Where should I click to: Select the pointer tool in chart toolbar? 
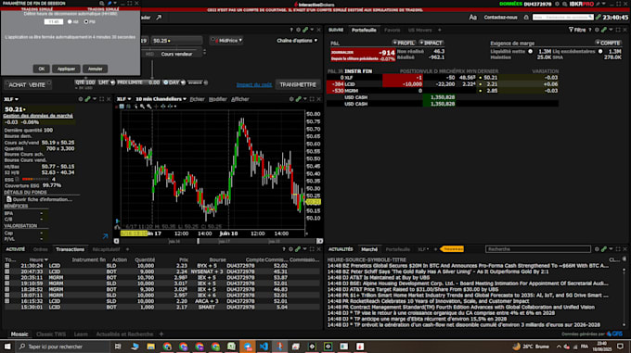click(x=135, y=107)
